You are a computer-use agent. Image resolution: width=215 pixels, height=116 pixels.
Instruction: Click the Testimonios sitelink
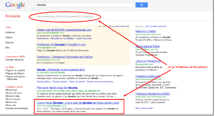[43, 38]
